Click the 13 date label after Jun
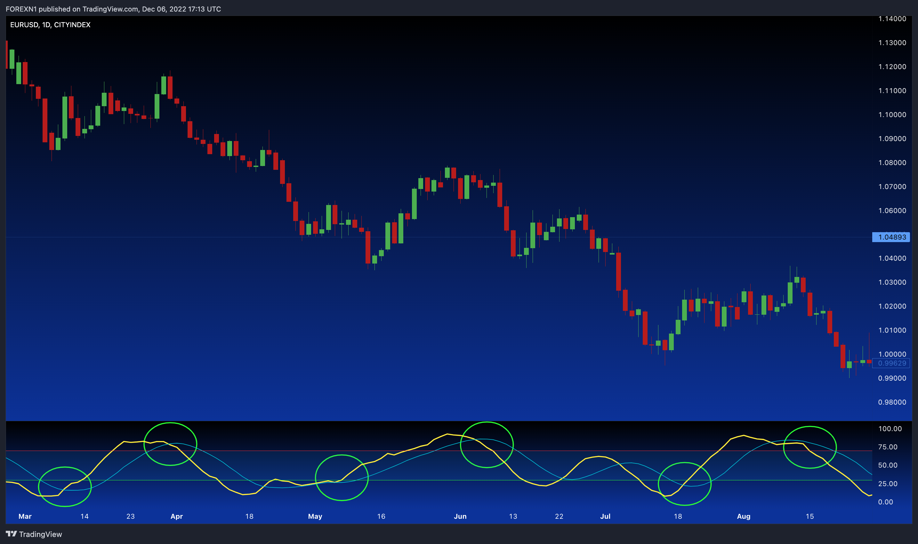Screen dimensions: 918x544 (x=513, y=516)
